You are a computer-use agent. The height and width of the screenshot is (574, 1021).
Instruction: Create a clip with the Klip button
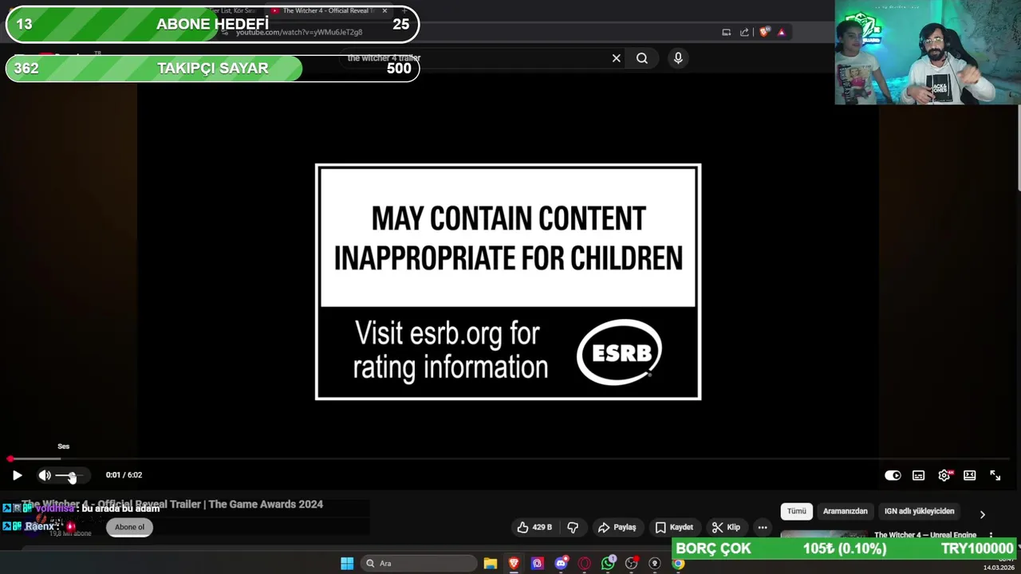coord(726,527)
